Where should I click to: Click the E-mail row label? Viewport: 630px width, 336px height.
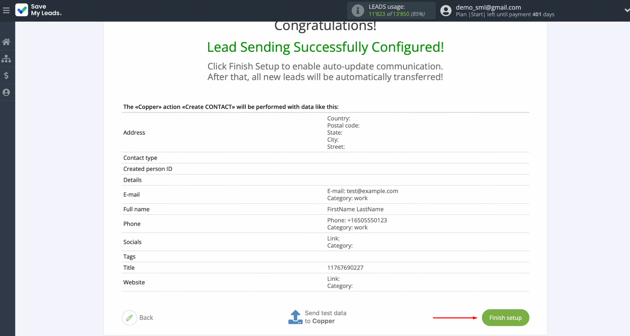(131, 194)
